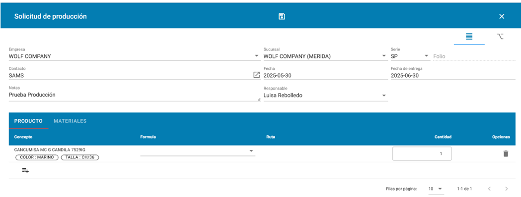This screenshot has height=197, width=521.
Task: Change Filas por página dropdown
Action: (x=436, y=189)
